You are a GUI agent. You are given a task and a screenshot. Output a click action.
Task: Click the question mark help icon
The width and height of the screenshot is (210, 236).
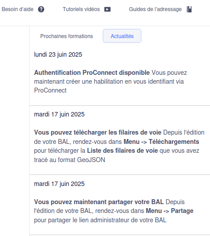click(41, 9)
